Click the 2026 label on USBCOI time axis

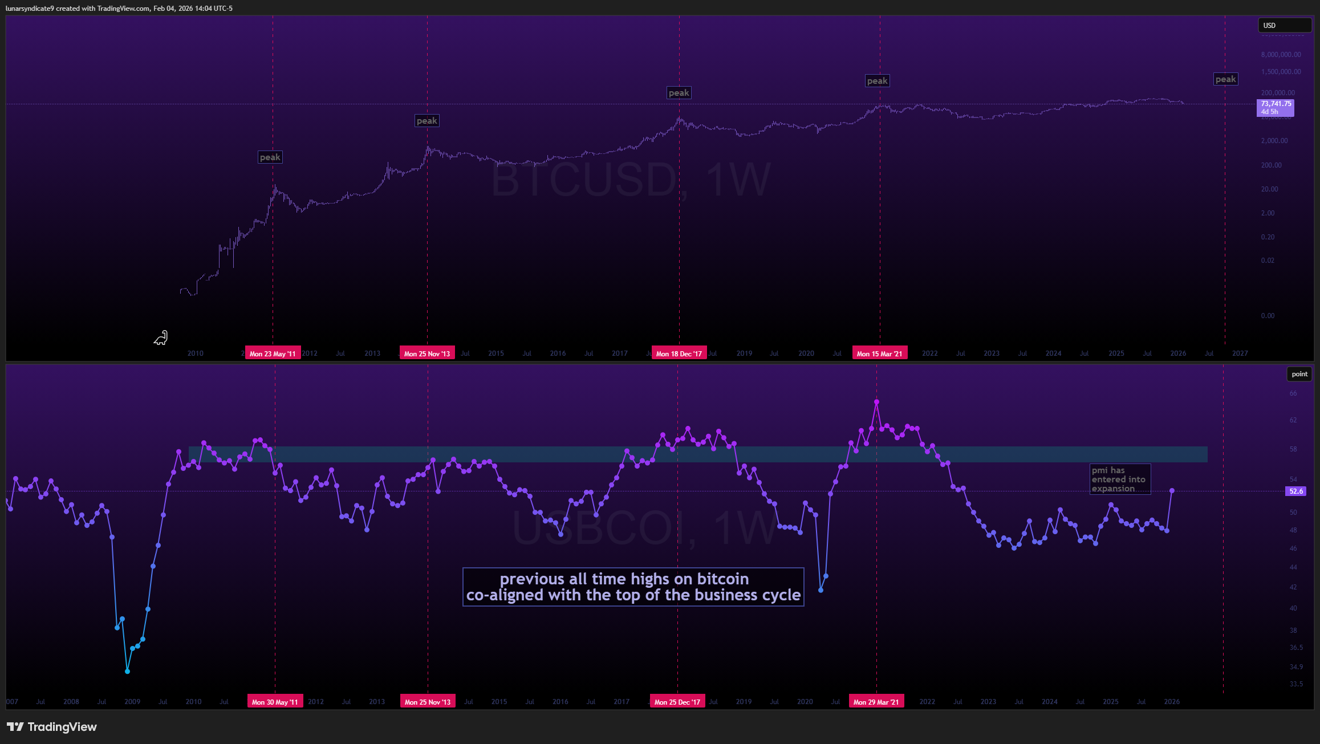(x=1172, y=702)
